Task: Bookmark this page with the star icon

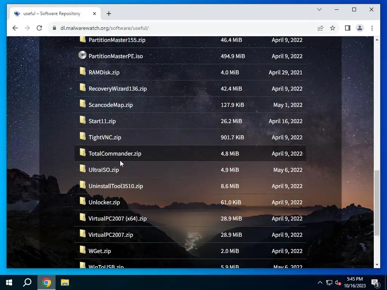Action: (333, 28)
